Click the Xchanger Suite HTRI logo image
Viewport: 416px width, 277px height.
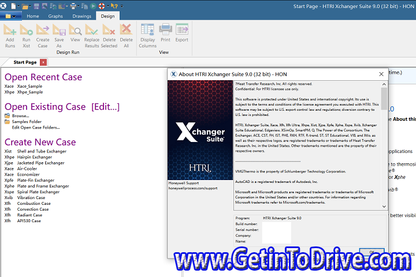tap(200, 130)
